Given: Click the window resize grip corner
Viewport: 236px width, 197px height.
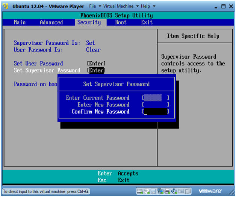Looking at the screenshot, I should pos(231,192).
